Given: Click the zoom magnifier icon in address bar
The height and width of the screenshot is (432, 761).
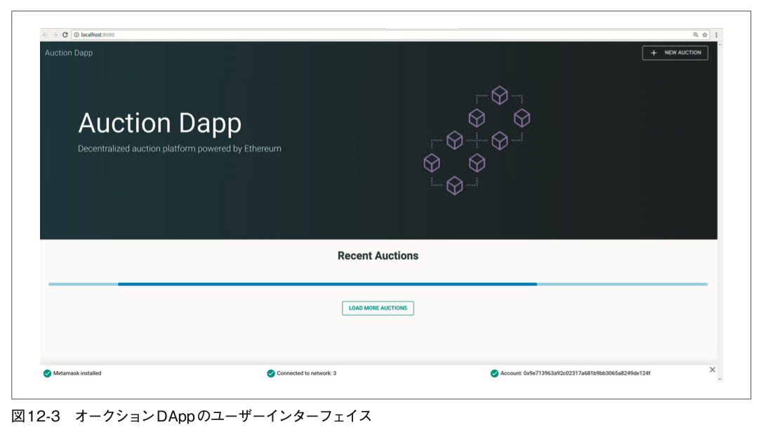Looking at the screenshot, I should (696, 35).
